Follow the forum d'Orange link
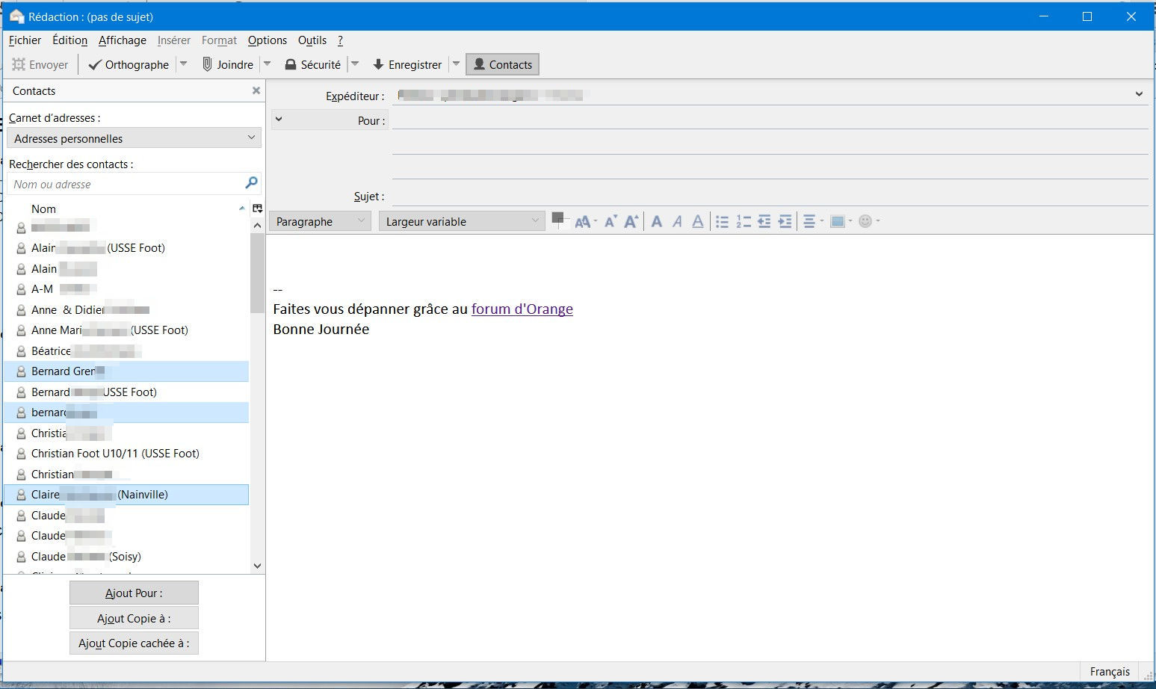 [522, 309]
